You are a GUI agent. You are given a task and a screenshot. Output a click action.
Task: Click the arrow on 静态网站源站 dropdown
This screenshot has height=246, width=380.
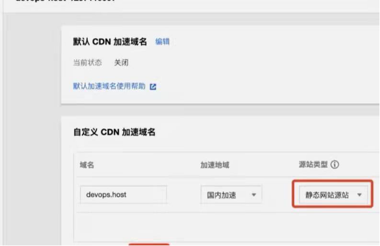pyautogui.click(x=359, y=195)
